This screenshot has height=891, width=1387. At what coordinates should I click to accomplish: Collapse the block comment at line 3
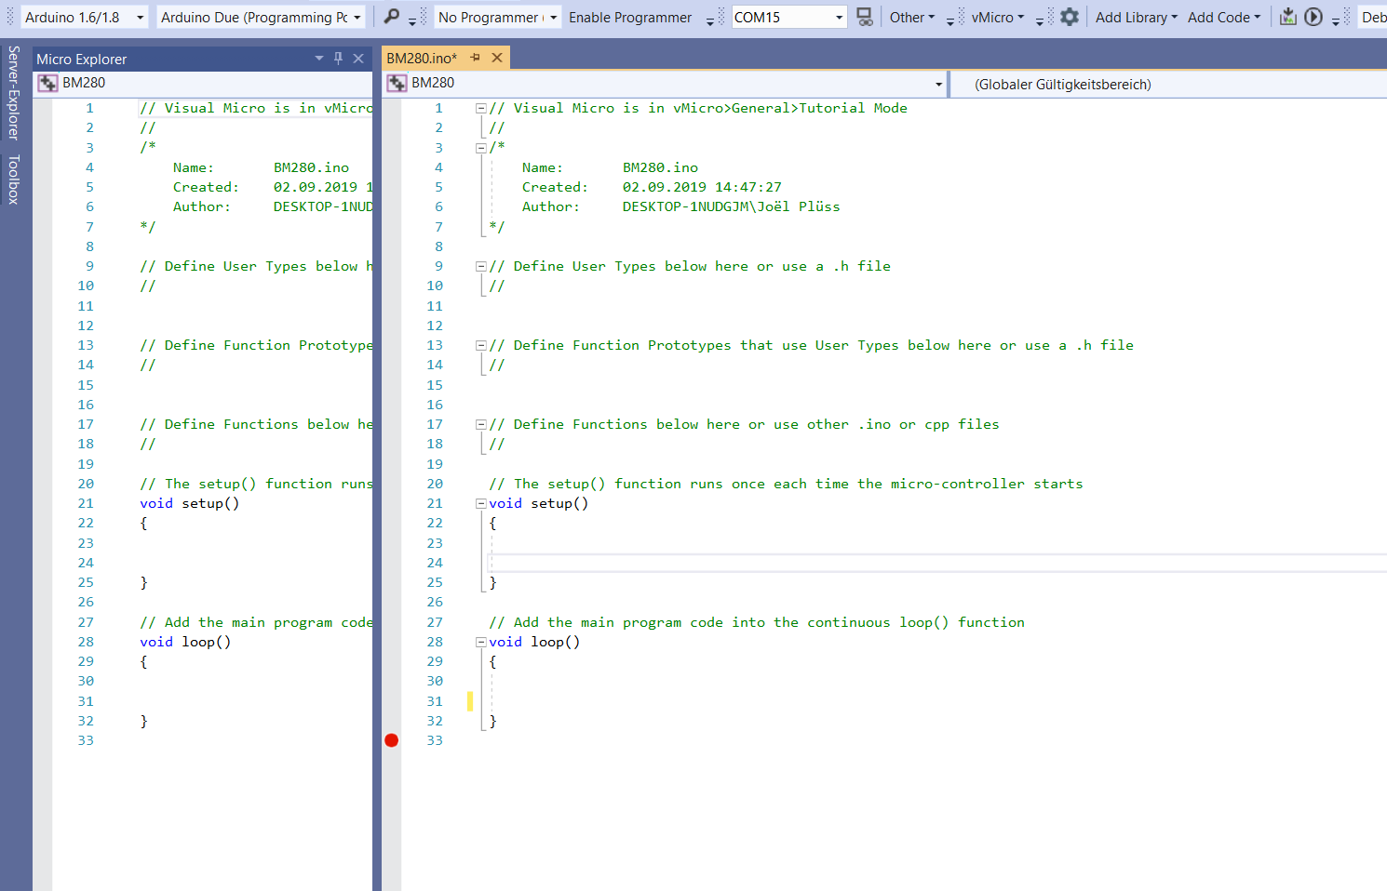pyautogui.click(x=481, y=148)
